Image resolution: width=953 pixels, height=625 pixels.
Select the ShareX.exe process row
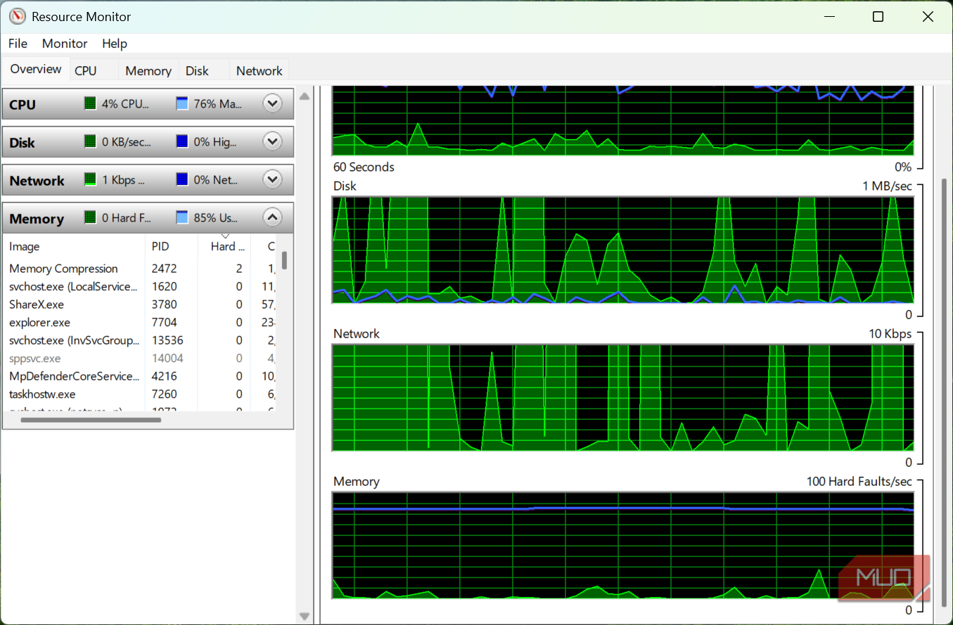[x=141, y=304]
